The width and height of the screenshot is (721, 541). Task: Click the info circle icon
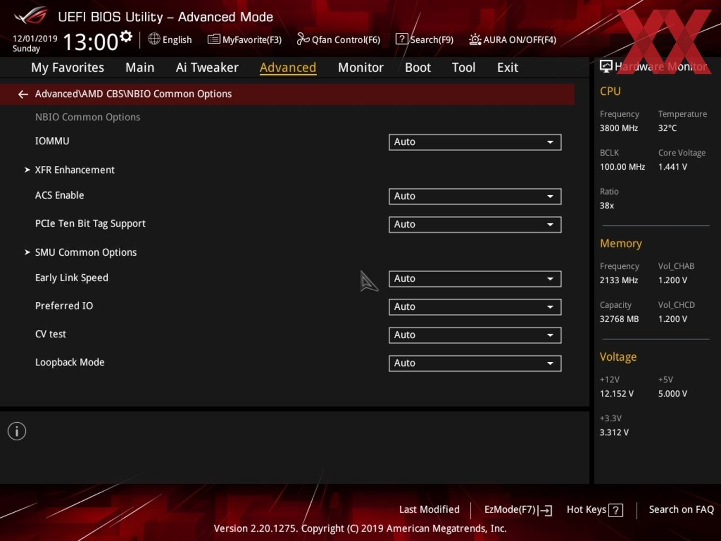(17, 431)
